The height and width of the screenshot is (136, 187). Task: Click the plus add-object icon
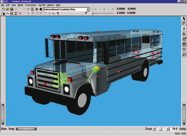tap(37, 9)
